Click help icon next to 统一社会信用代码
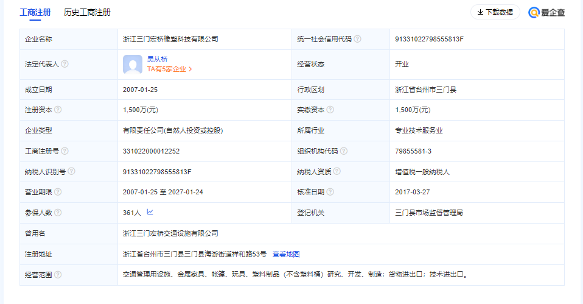This screenshot has height=304, width=583. coord(357,39)
